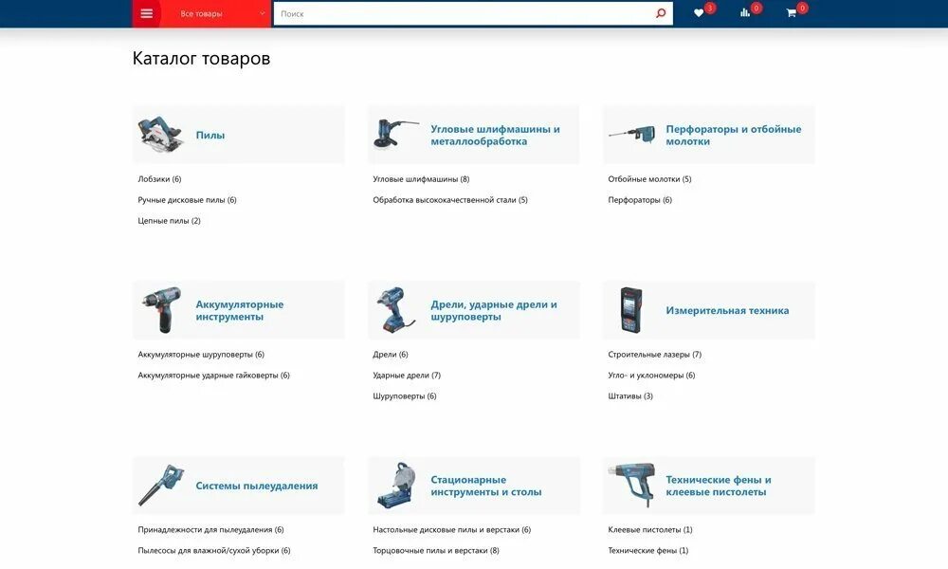Viewport: 948px width, 569px height.
Task: Open the favorites heart icon
Action: coord(699,13)
